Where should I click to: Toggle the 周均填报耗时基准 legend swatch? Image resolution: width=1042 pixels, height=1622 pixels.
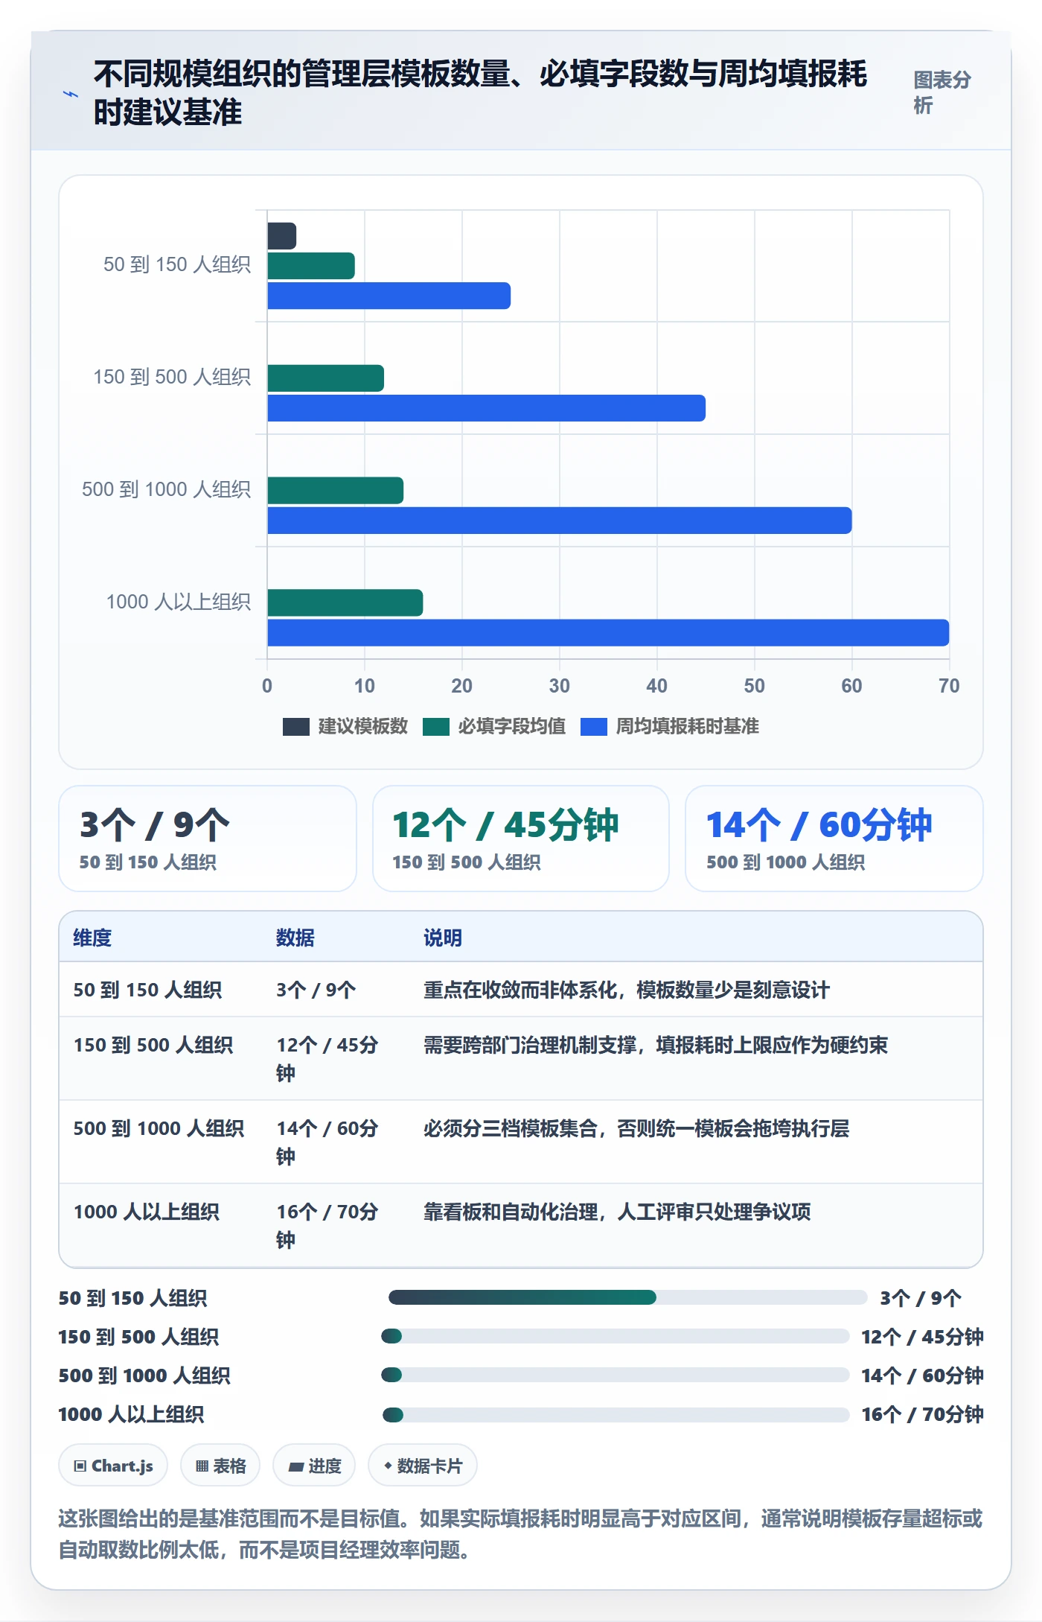pyautogui.click(x=594, y=726)
